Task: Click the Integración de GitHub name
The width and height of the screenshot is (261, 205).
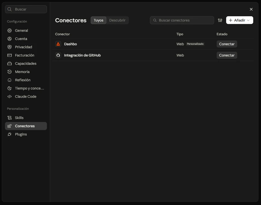Action: tap(83, 55)
